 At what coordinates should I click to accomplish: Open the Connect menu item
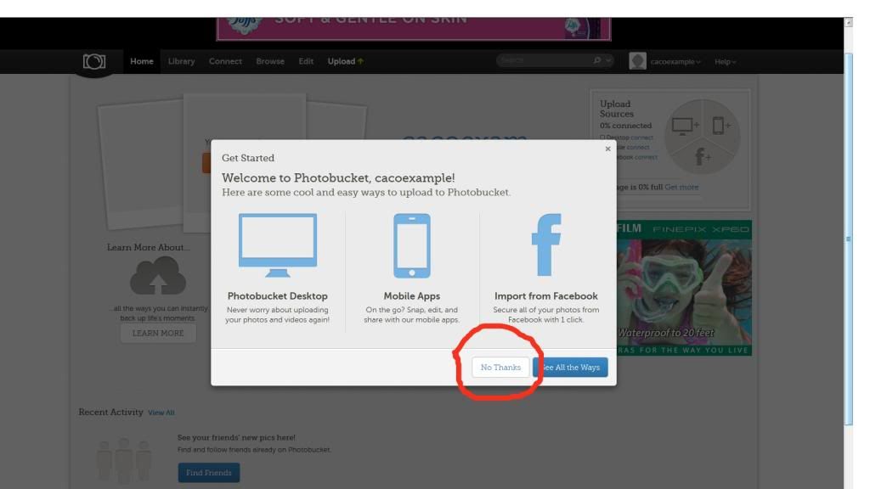coord(225,61)
